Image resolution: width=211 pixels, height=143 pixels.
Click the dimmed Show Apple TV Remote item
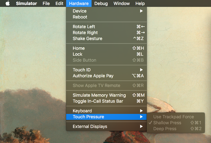click(106, 85)
